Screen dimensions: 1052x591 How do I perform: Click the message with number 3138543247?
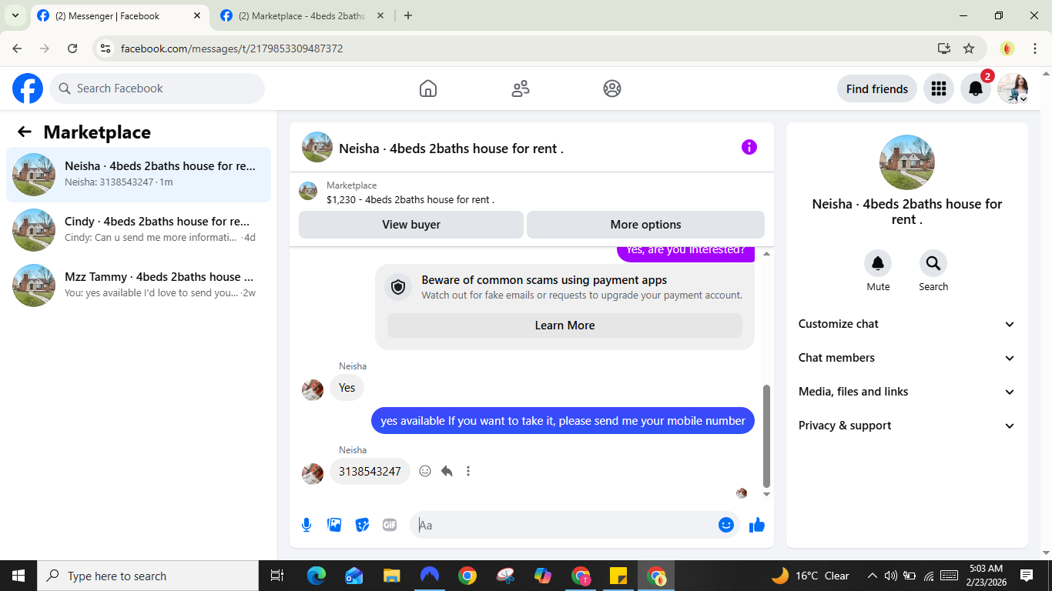point(370,471)
